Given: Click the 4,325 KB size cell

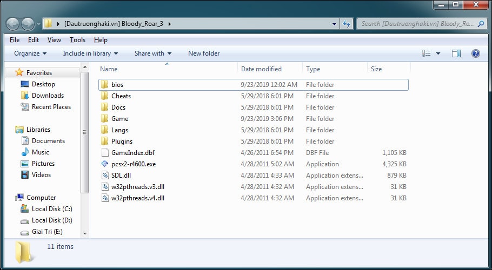Looking at the screenshot, I should click(x=394, y=164).
